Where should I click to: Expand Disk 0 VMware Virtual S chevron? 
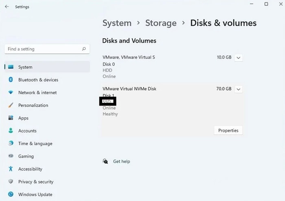point(239,58)
